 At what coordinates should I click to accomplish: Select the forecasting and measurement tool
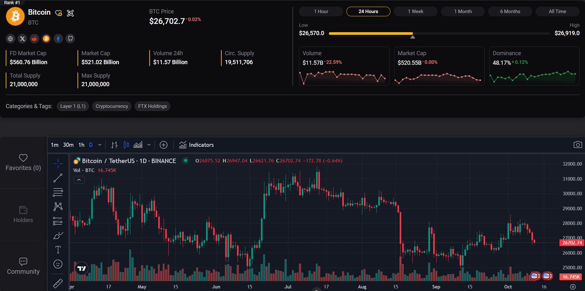[x=58, y=221]
